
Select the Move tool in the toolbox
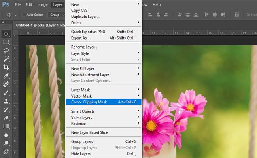tap(6, 34)
